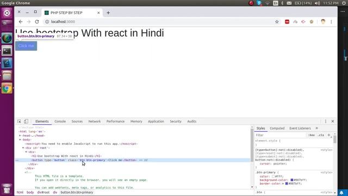
Task: Click the Skype indicator icon
Action: (x=259, y=3)
